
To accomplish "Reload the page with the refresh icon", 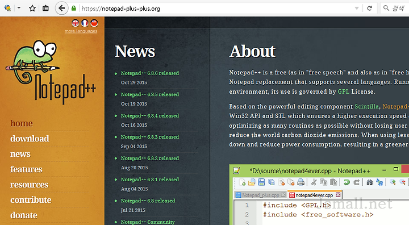I will click(x=369, y=9).
